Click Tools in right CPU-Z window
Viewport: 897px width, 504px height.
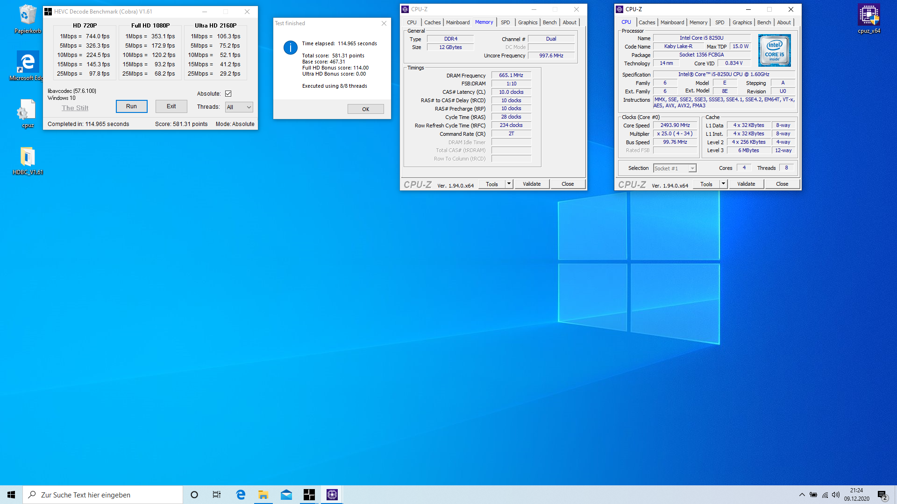tap(706, 184)
